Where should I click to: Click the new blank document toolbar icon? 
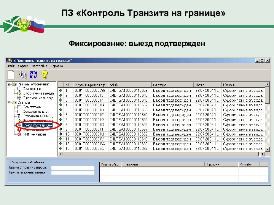click(11, 75)
